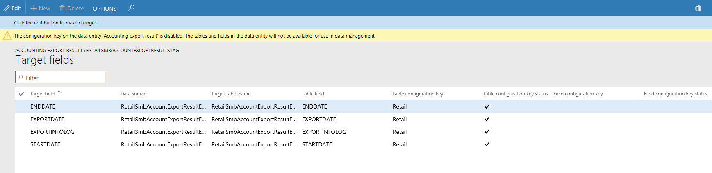Click the select-all checkmark in grid header
Screen dimensions: 712x173
point(21,94)
